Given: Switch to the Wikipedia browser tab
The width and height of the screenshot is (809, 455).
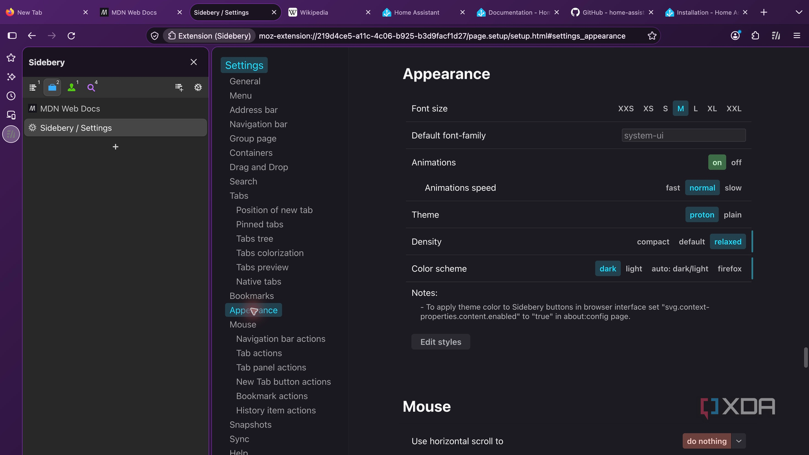Looking at the screenshot, I should pos(329,12).
